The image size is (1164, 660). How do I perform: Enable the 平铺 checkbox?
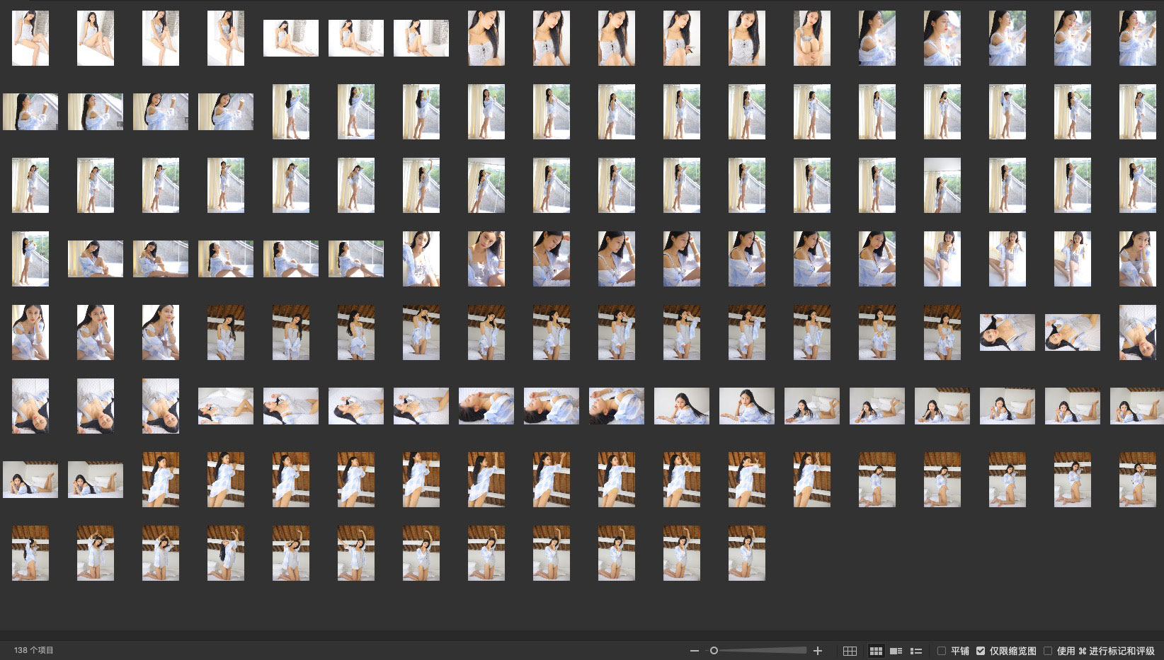(x=942, y=651)
